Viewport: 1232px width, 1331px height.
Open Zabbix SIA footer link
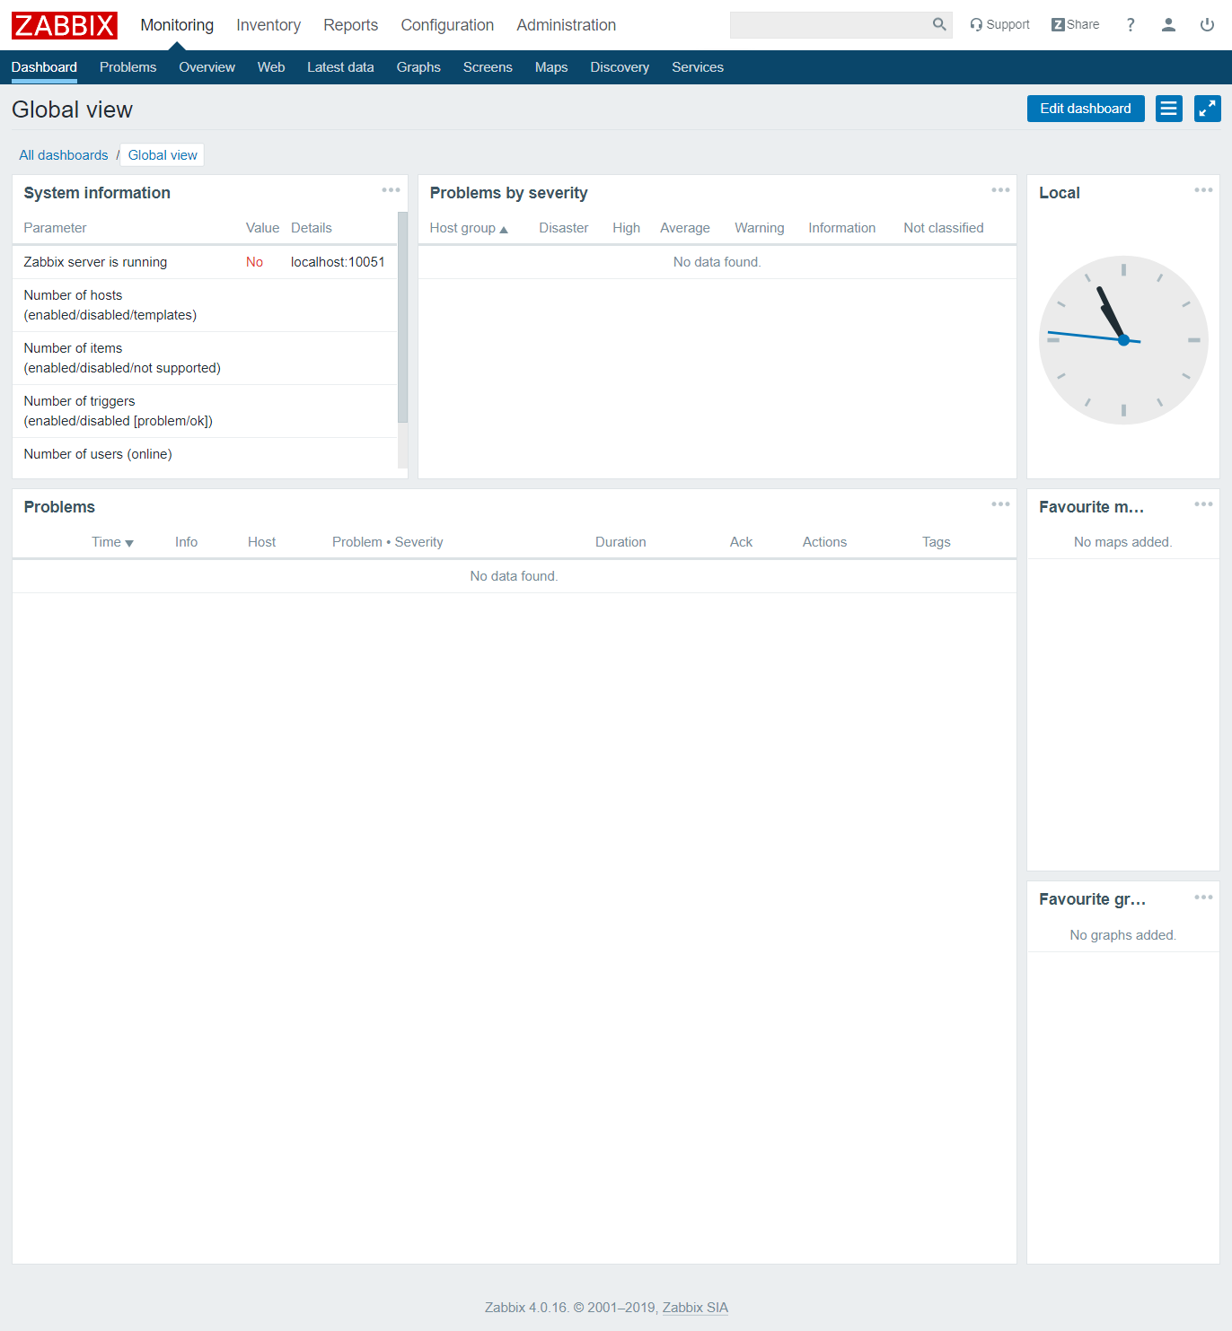pyautogui.click(x=695, y=1308)
